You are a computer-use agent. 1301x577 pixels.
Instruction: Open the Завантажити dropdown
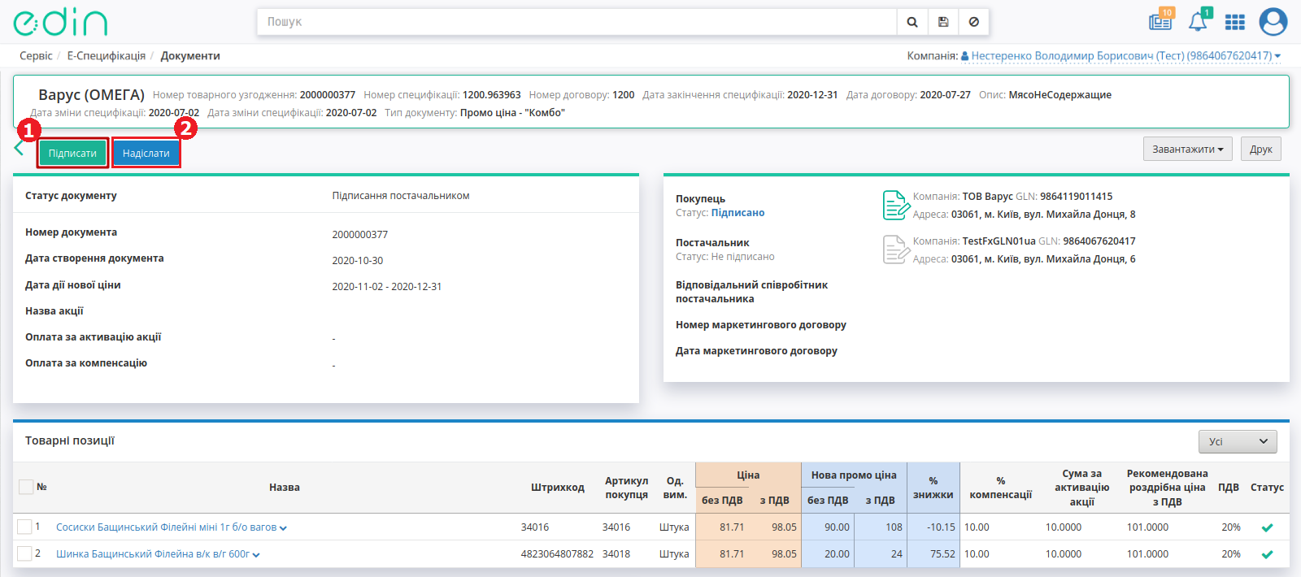point(1188,149)
